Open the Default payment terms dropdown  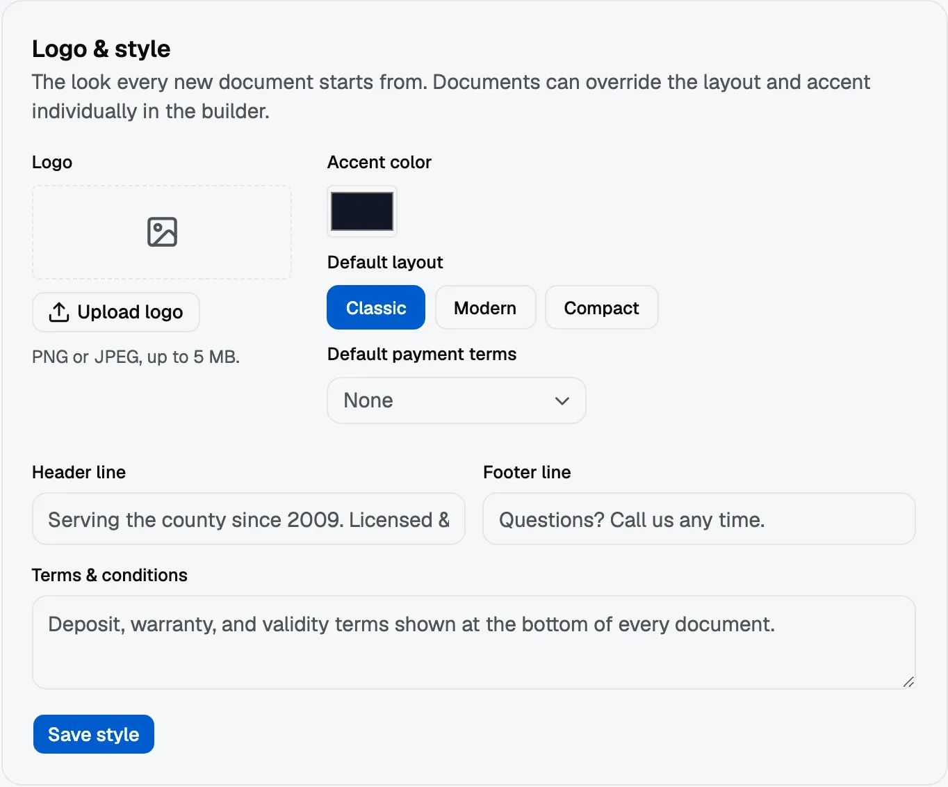point(457,400)
